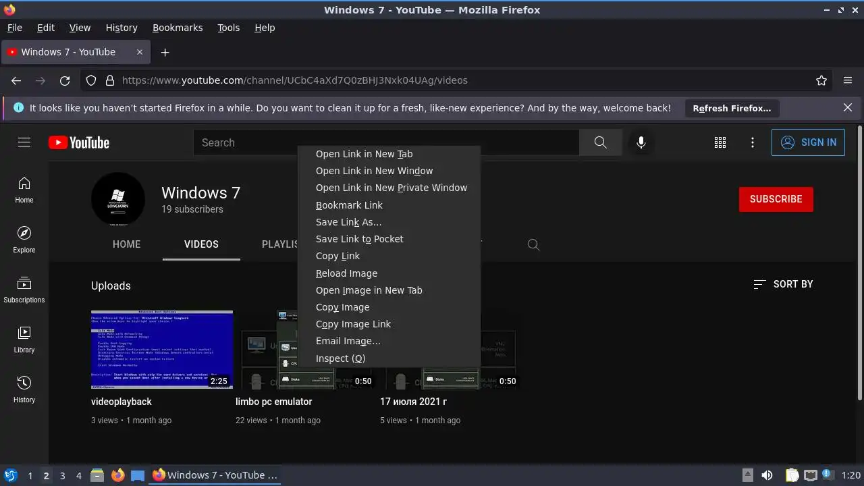Open clipboard manager tray icon
The width and height of the screenshot is (864, 486).
[x=792, y=475]
